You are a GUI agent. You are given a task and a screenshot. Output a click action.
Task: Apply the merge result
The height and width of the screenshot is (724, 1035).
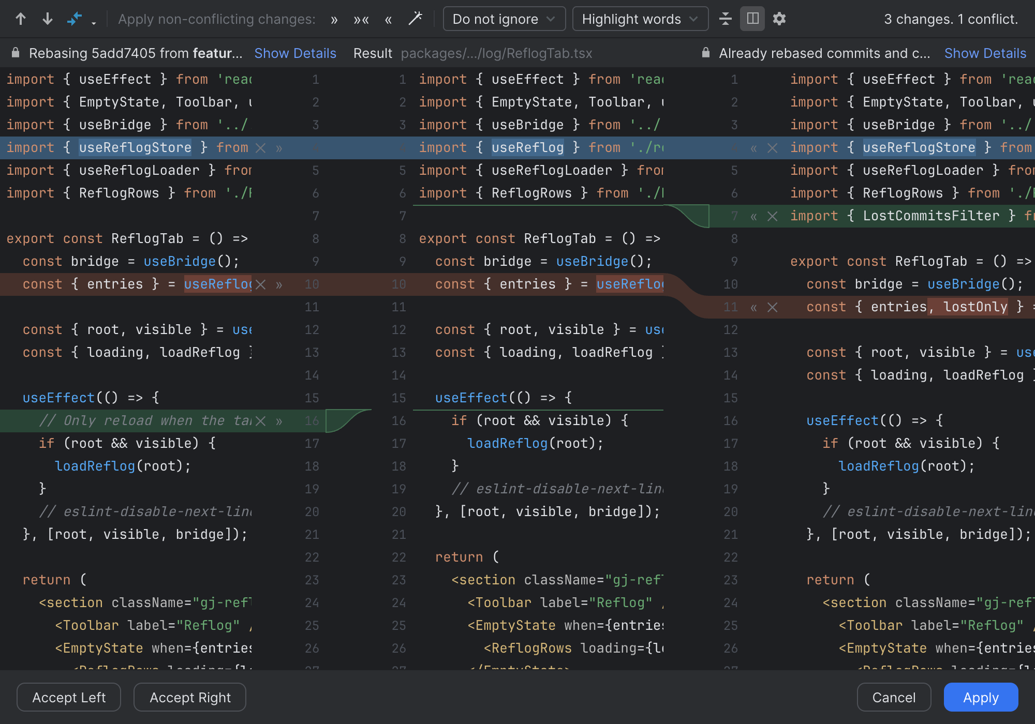pos(981,697)
